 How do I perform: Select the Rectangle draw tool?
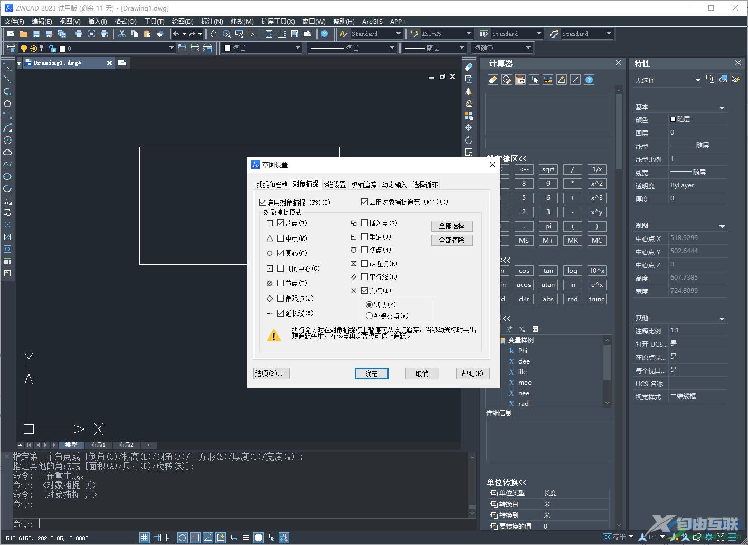(x=7, y=116)
